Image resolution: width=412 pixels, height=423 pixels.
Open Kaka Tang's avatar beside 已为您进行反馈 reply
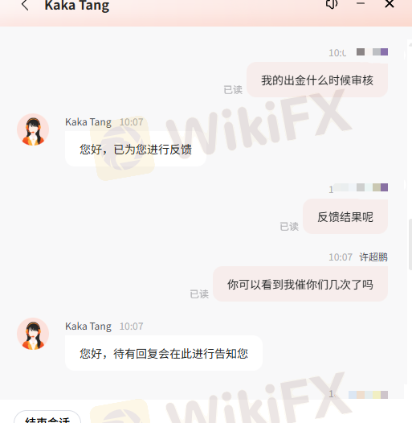pyautogui.click(x=33, y=129)
